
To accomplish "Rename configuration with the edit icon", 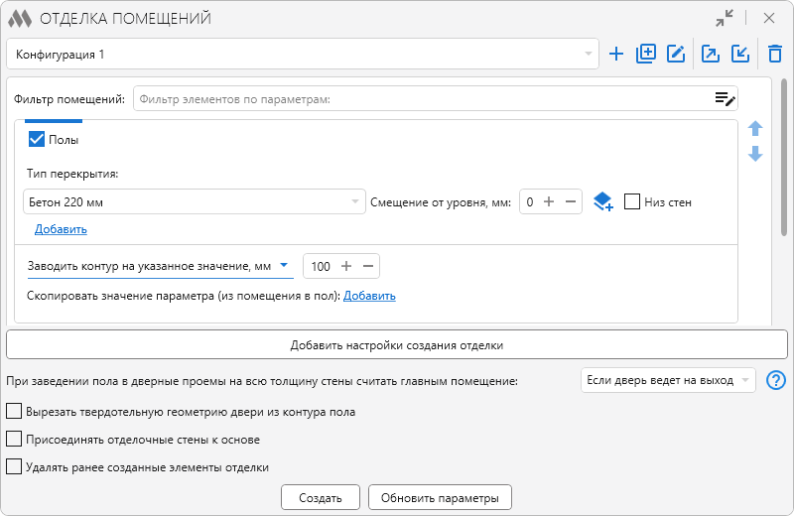I will [676, 54].
